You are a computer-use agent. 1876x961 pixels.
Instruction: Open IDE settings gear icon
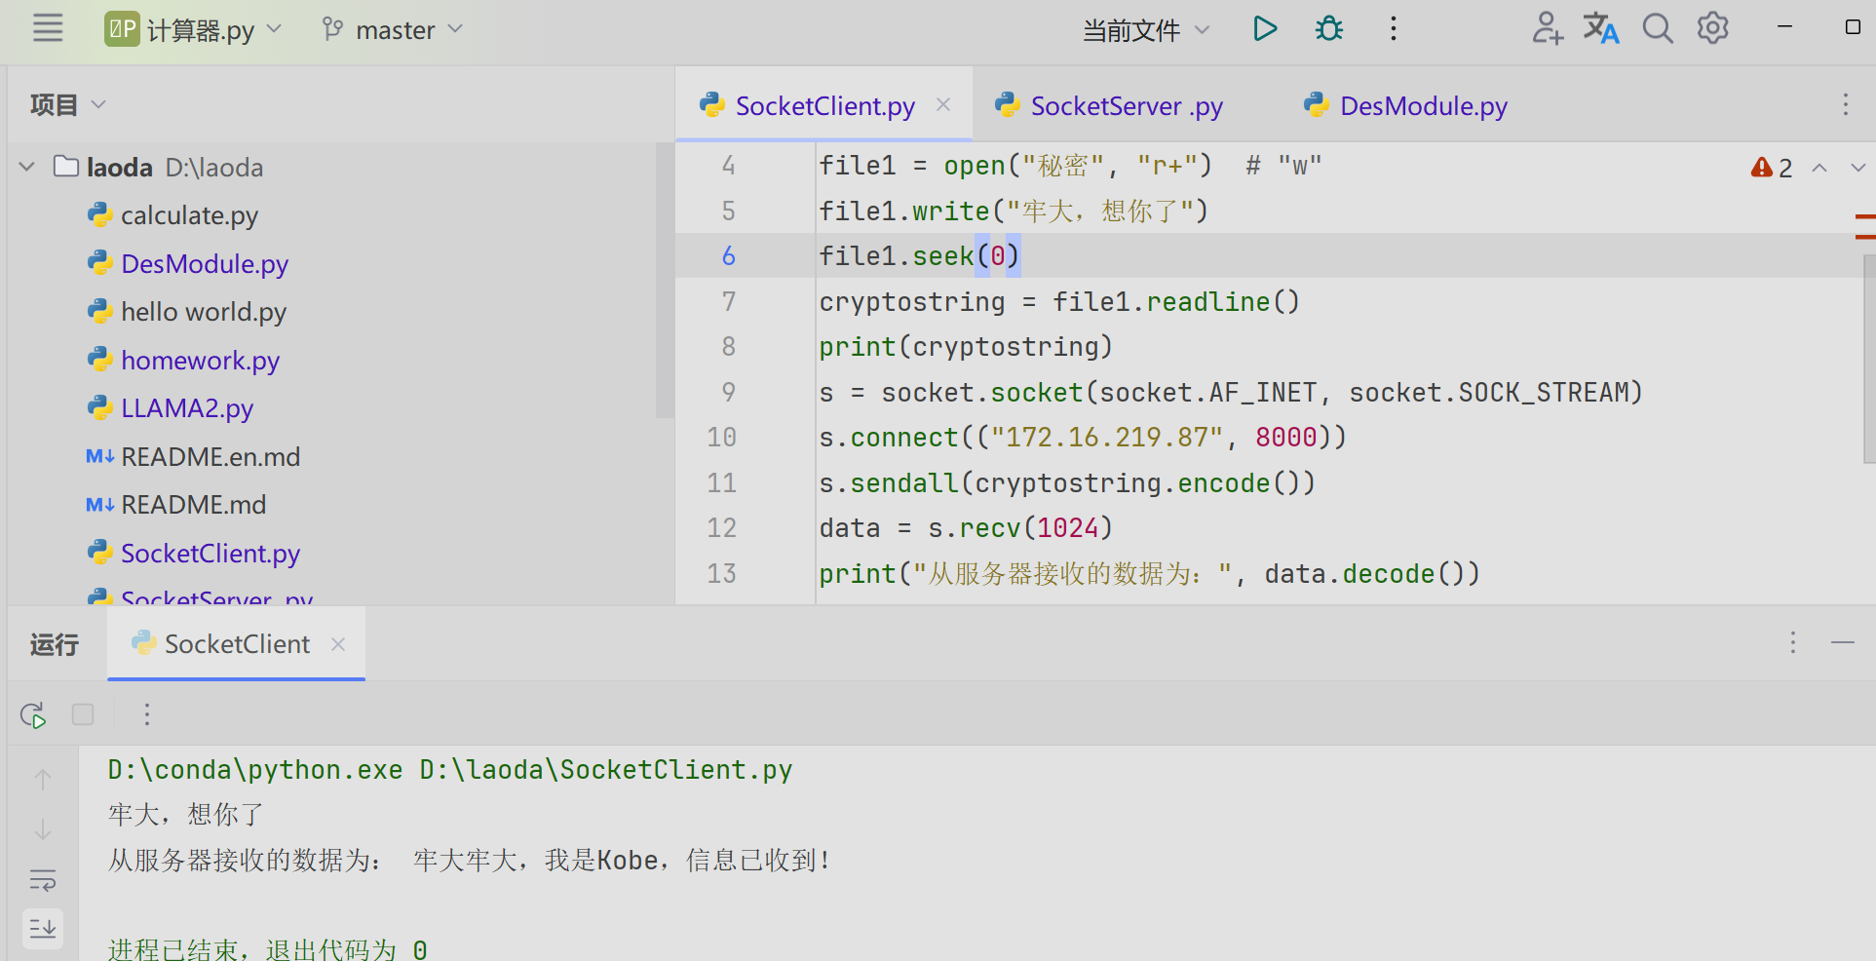[1713, 28]
